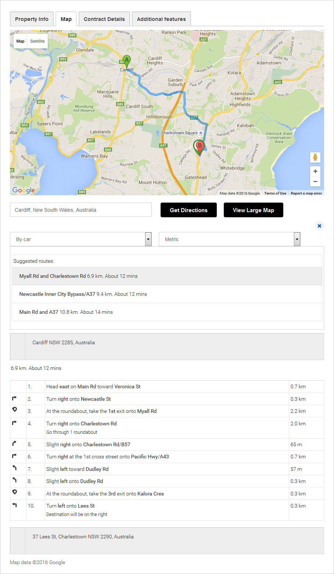Switch to the Property Info tab
Image resolution: width=334 pixels, height=574 pixels.
pos(32,19)
